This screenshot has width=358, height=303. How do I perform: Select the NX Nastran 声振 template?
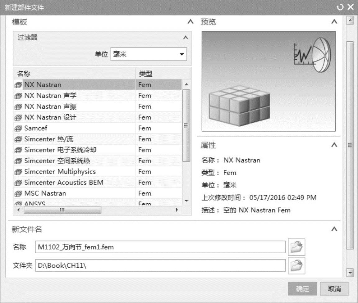98,106
